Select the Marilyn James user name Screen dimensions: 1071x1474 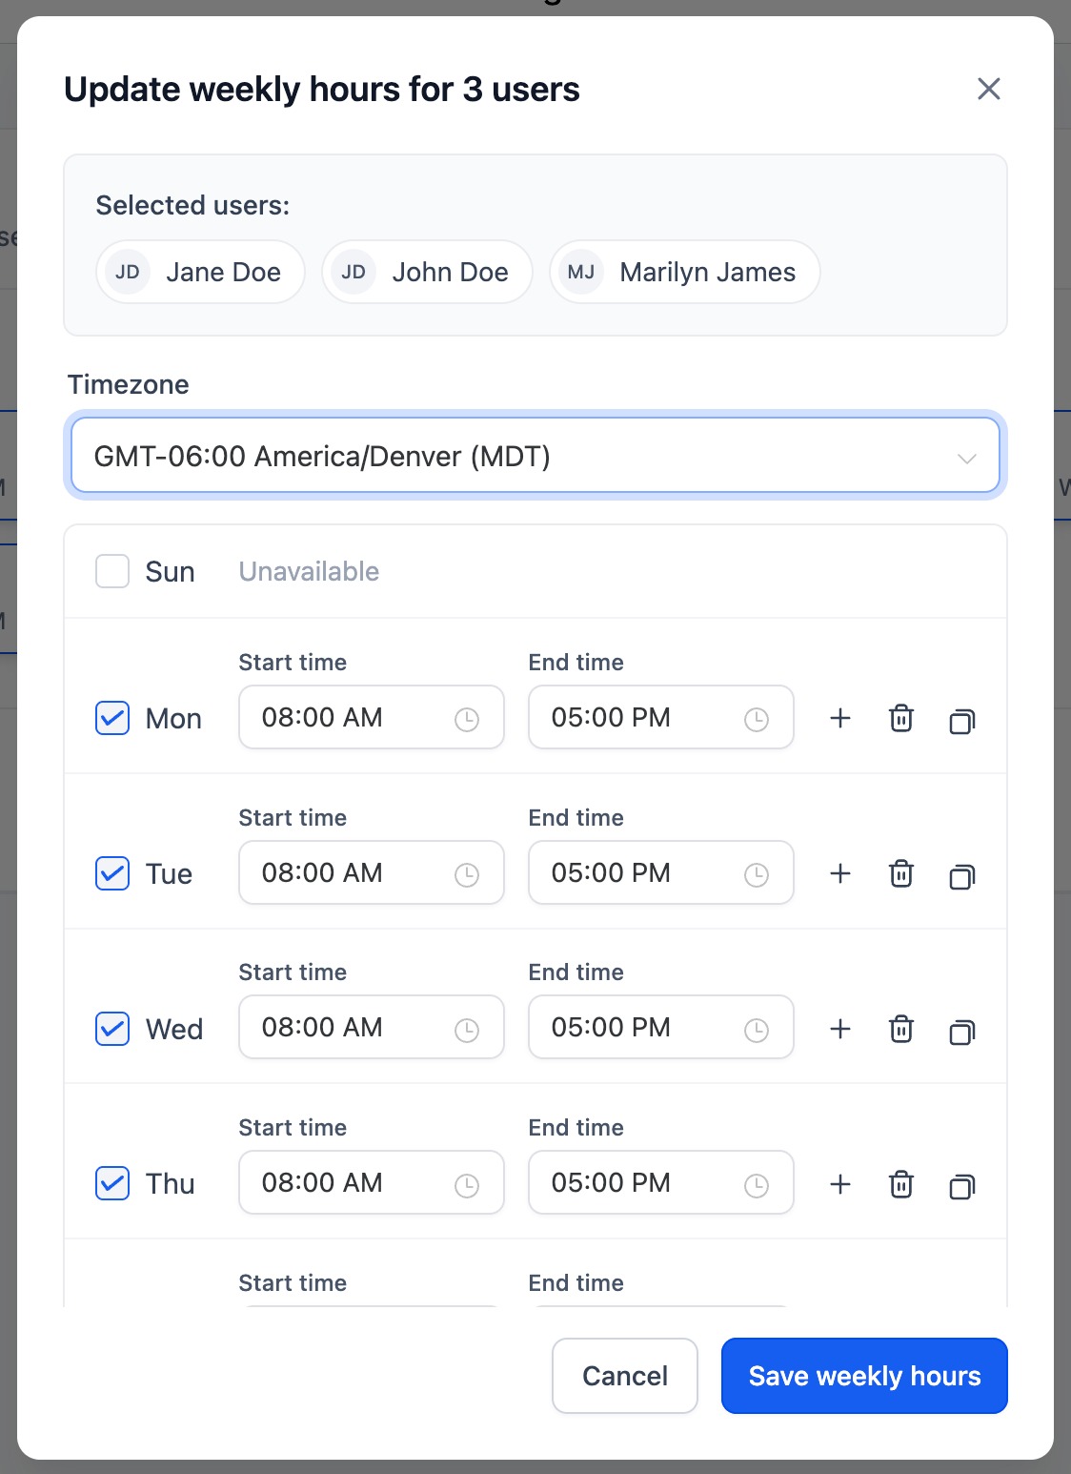[x=707, y=273]
